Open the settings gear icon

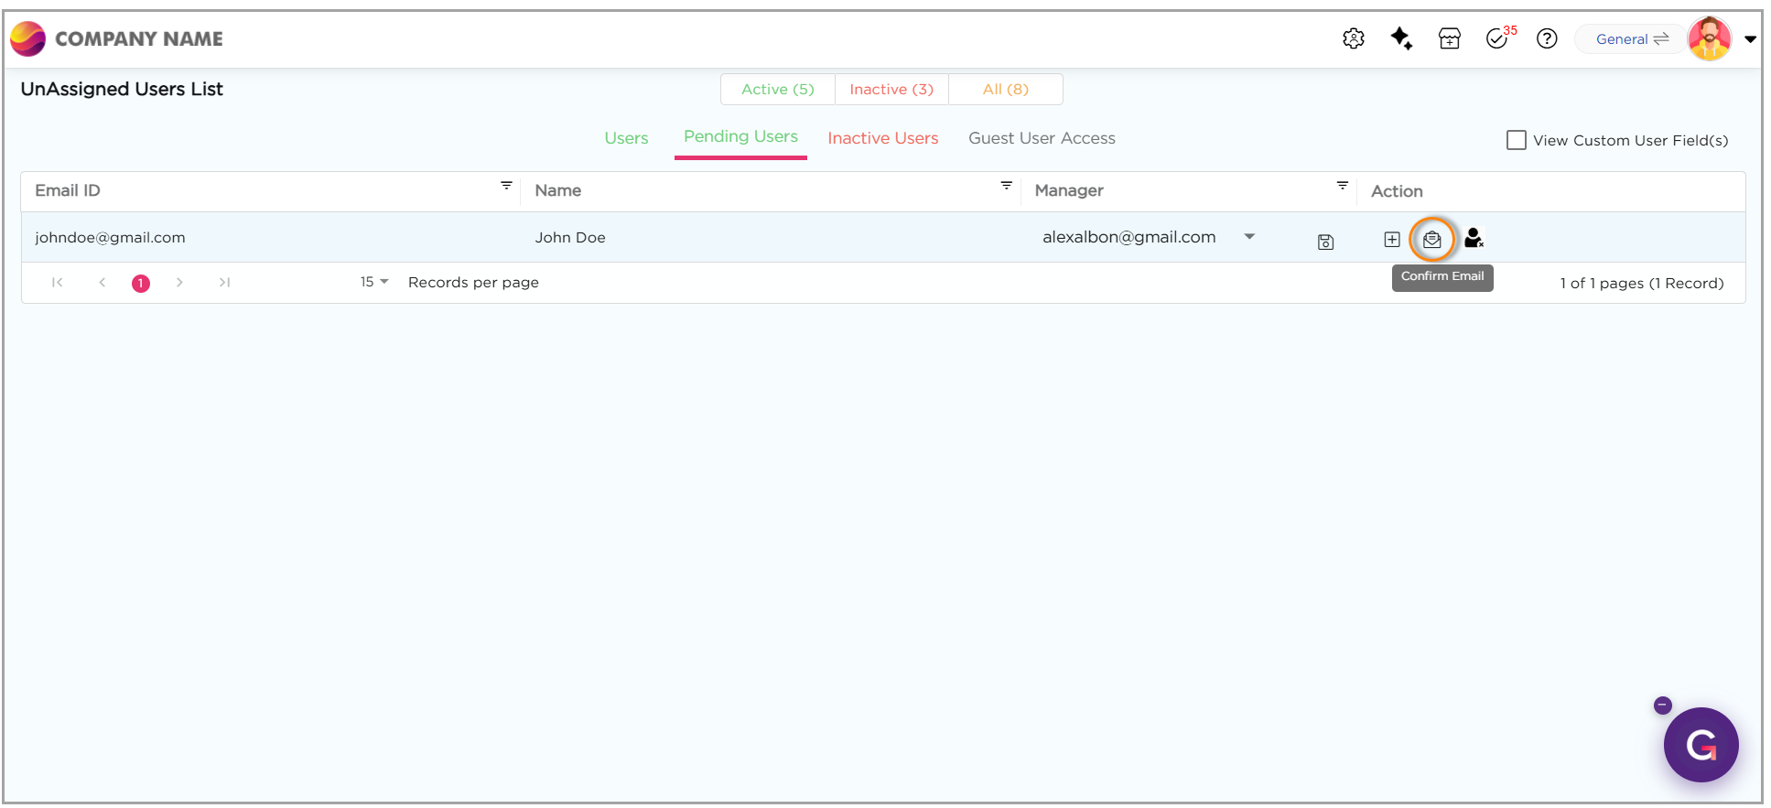(x=1353, y=38)
